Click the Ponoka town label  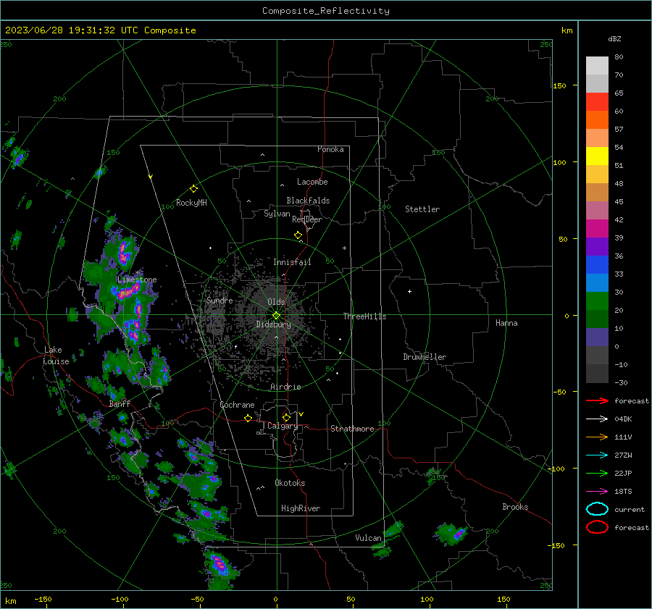tap(330, 149)
